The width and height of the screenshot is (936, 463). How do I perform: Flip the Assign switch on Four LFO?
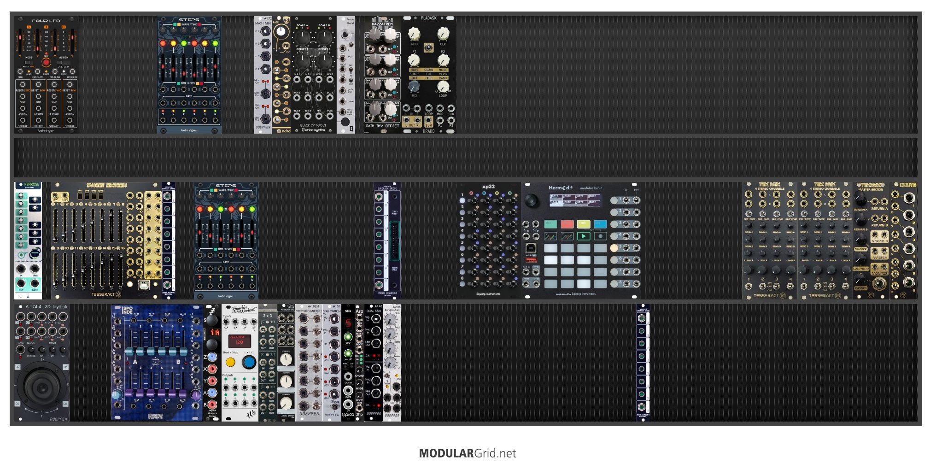(64, 62)
